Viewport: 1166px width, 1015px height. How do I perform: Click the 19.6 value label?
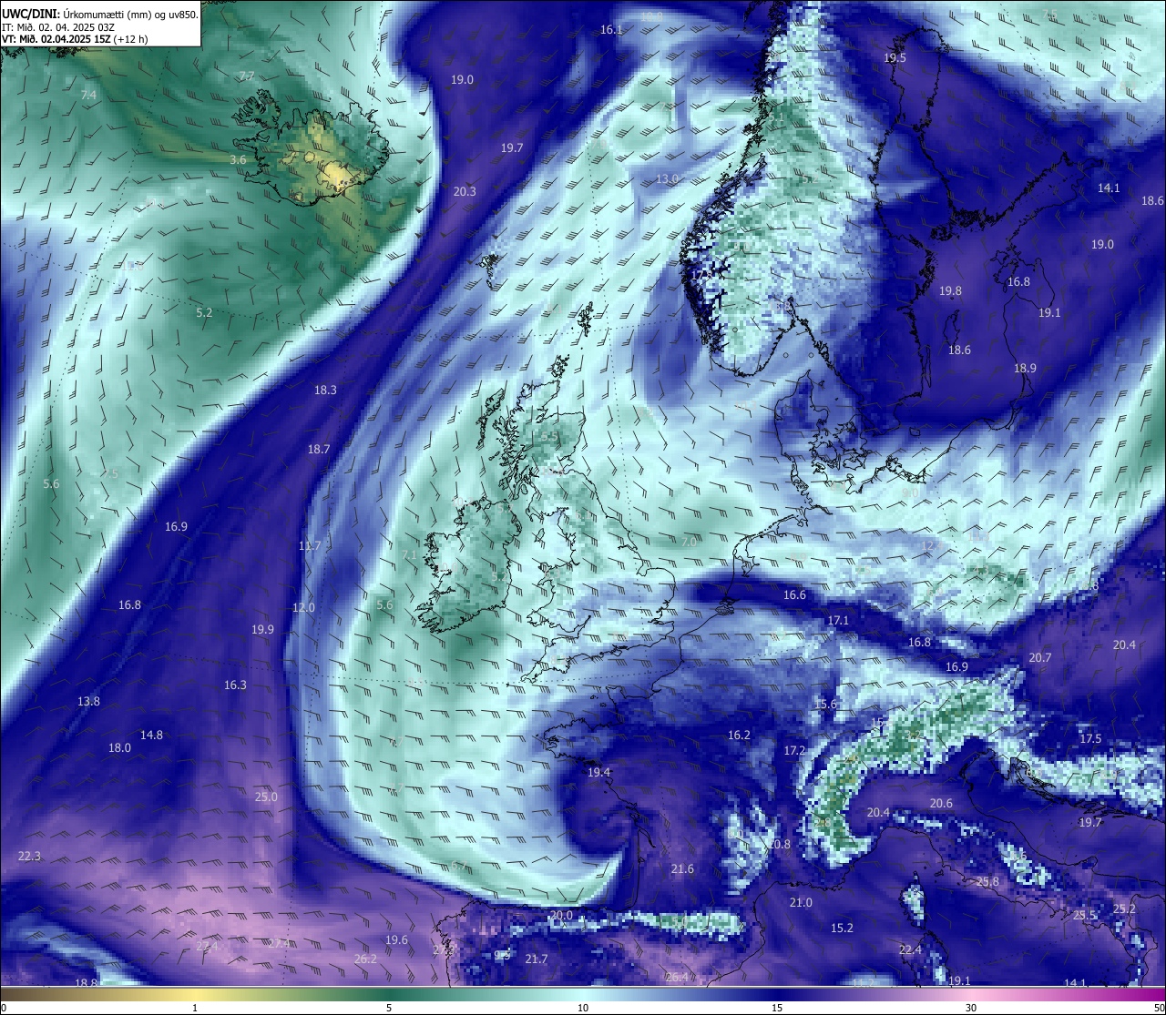click(396, 939)
